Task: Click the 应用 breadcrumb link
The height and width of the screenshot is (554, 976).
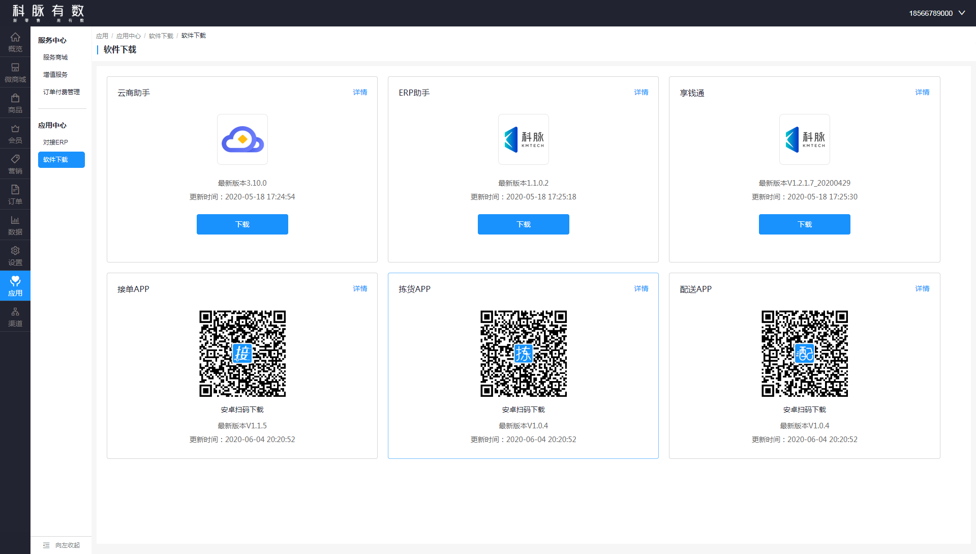Action: point(102,36)
